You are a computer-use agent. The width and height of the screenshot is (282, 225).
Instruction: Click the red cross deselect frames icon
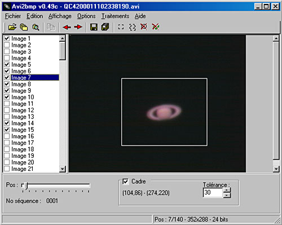pos(144,27)
